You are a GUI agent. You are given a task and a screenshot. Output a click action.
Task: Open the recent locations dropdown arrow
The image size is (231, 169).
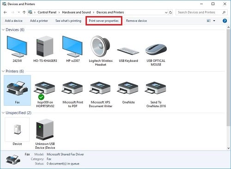[x=18, y=12]
